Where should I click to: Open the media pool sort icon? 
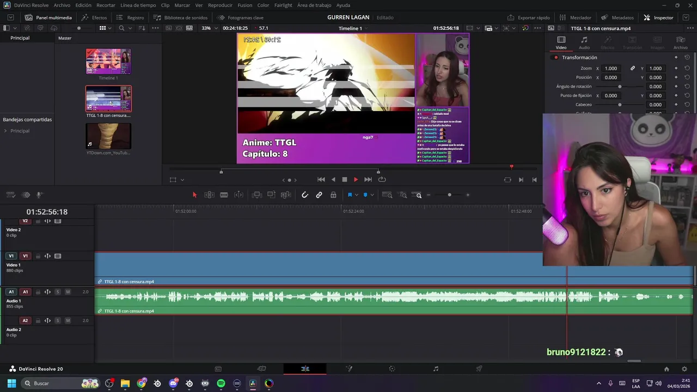click(142, 28)
